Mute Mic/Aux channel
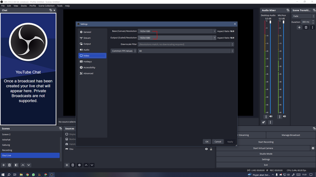Screen dimensions: 316x177 284,117
